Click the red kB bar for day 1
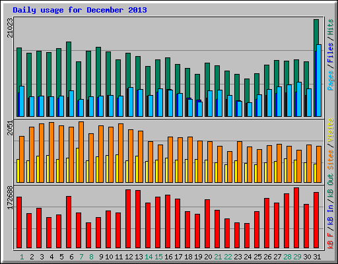Screen dimensions: 338x264 click(19, 222)
